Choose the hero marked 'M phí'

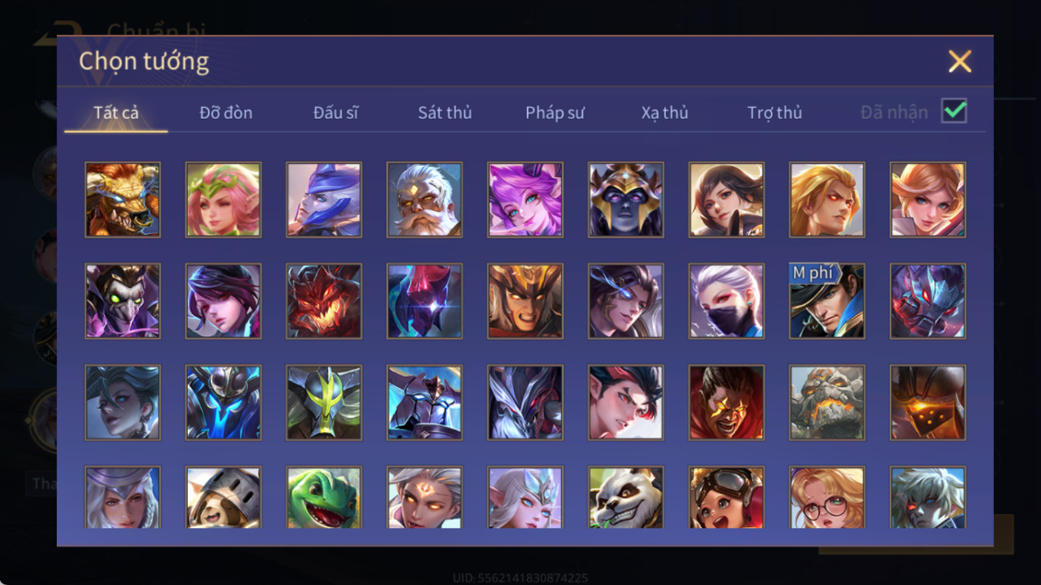point(826,301)
